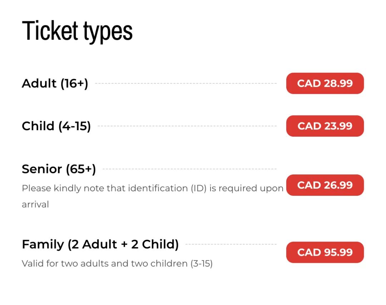
Task: Click the Senior (65+) ticket label
Action: point(59,169)
